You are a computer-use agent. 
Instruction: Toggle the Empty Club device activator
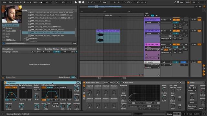[5, 82]
